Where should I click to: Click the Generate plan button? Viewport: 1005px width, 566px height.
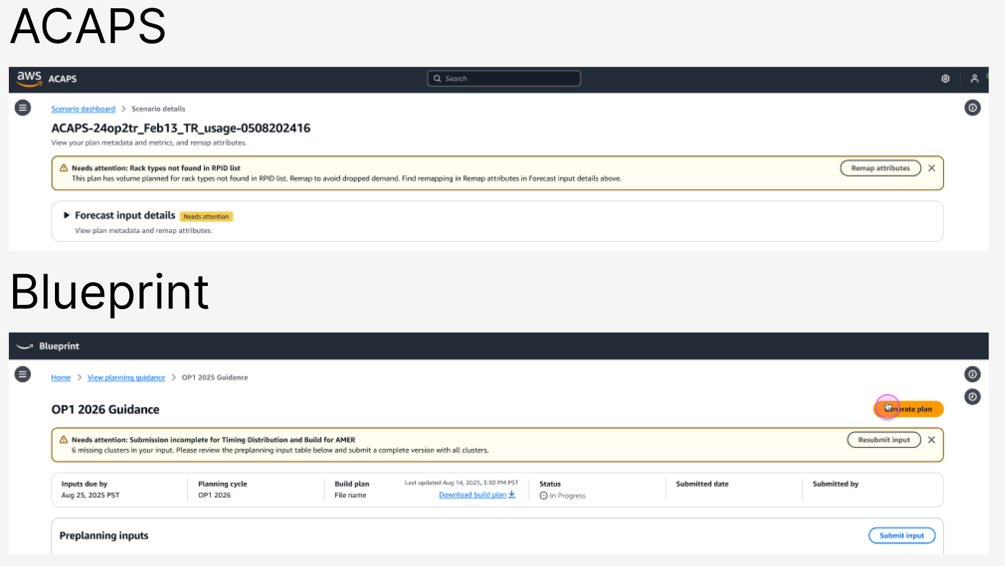point(909,409)
